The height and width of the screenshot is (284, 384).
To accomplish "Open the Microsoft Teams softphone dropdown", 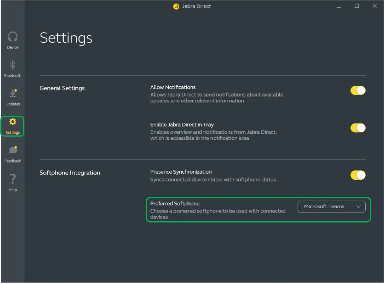I will 331,207.
